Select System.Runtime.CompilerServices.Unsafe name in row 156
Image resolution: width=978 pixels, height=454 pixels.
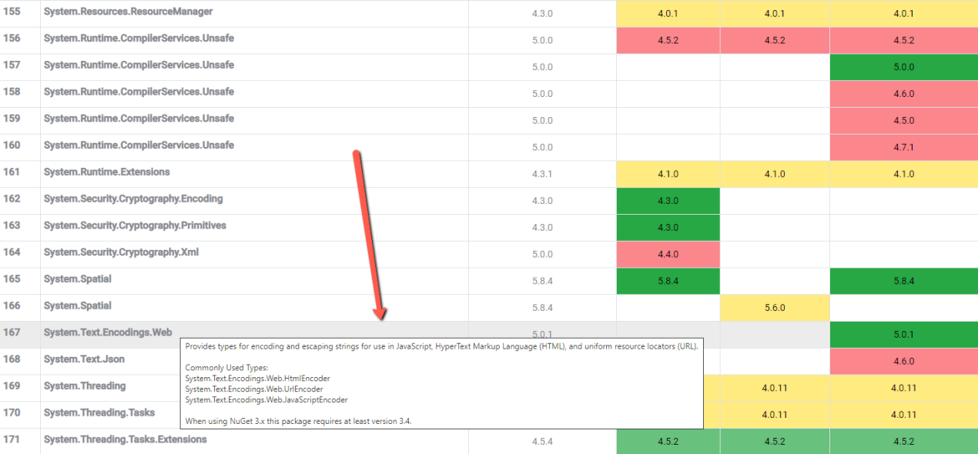[x=139, y=38]
